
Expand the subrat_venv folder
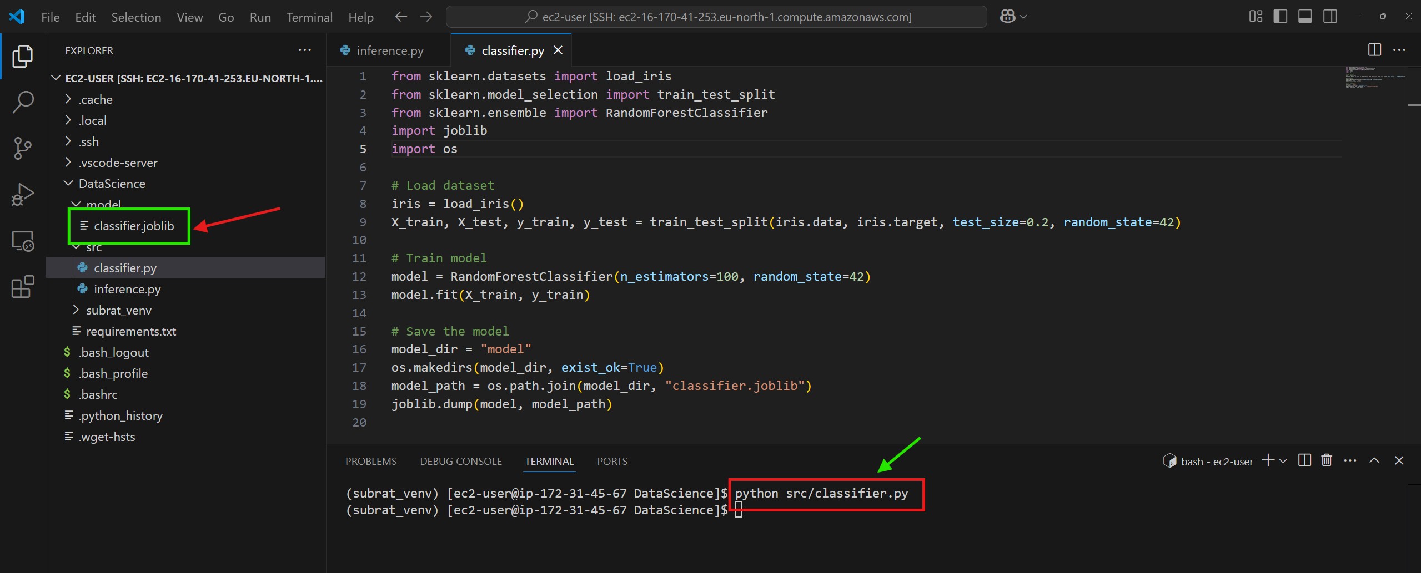[x=118, y=310]
